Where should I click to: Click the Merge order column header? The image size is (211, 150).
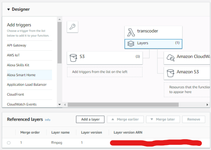(30, 133)
